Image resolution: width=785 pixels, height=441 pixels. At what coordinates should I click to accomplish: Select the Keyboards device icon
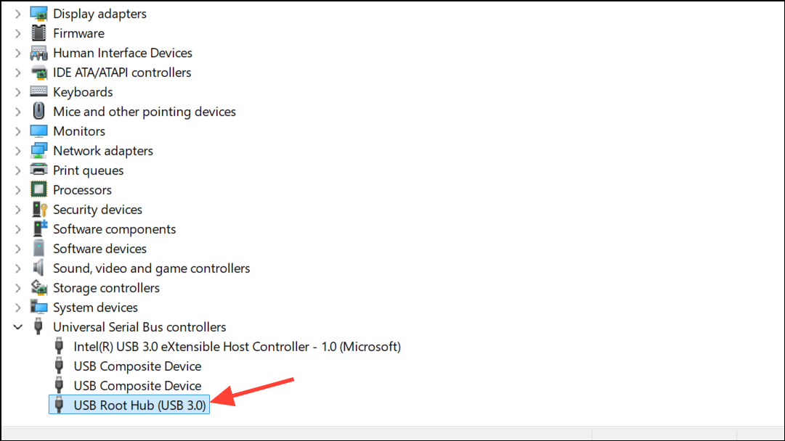[38, 91]
